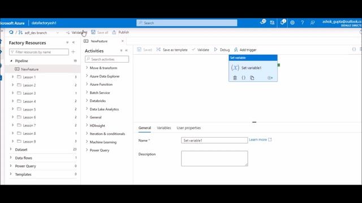Click the Debug button
The width and height of the screenshot is (362, 203).
222,50
